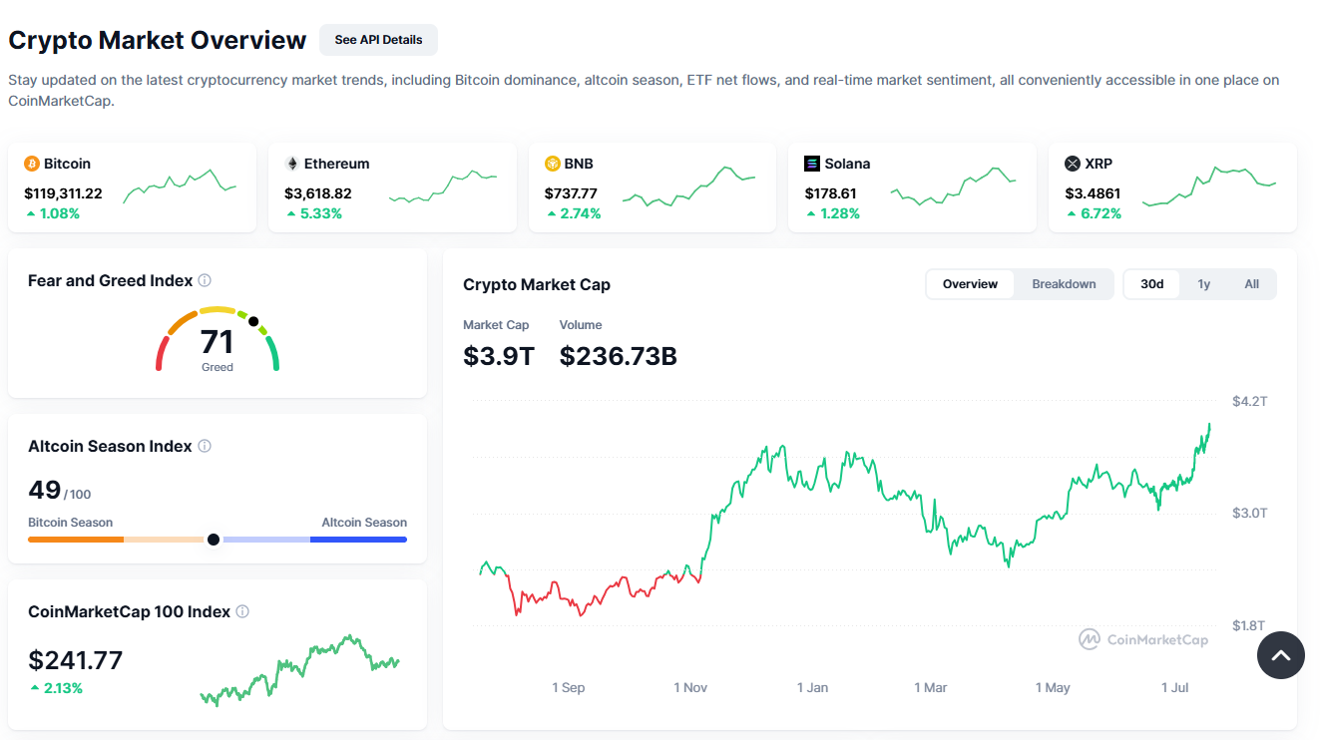This screenshot has width=1321, height=740.
Task: Open See API Details
Action: pos(378,40)
